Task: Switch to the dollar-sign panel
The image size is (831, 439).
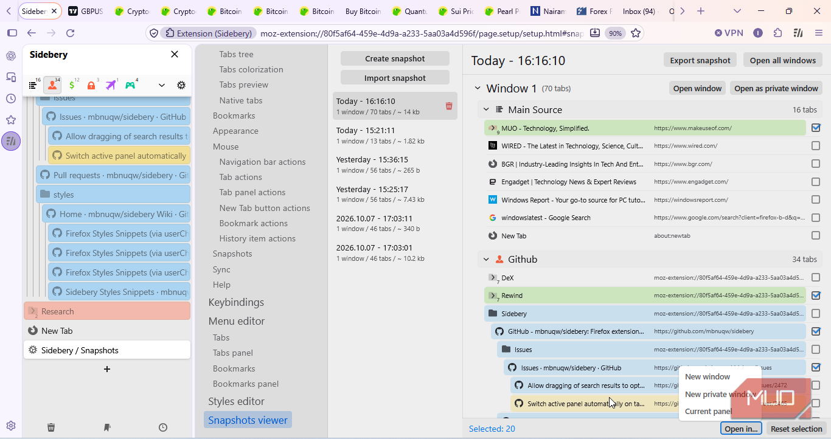Action: 72,85
